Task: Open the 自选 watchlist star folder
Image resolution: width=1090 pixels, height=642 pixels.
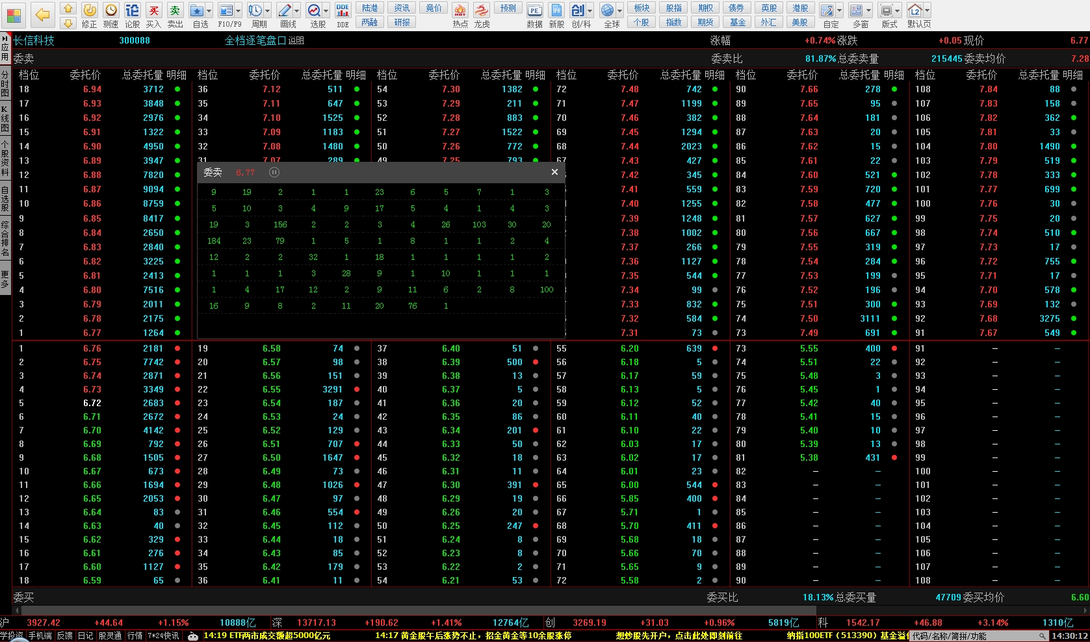Action: pos(197,10)
